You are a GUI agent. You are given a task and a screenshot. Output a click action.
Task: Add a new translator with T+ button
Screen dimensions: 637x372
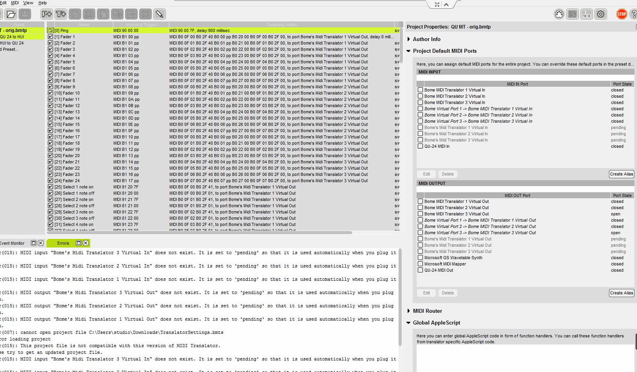pyautogui.click(x=61, y=14)
